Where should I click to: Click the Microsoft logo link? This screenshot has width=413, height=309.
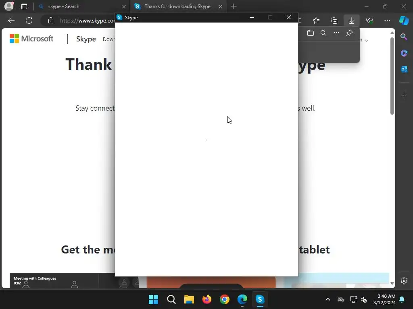[x=31, y=39]
